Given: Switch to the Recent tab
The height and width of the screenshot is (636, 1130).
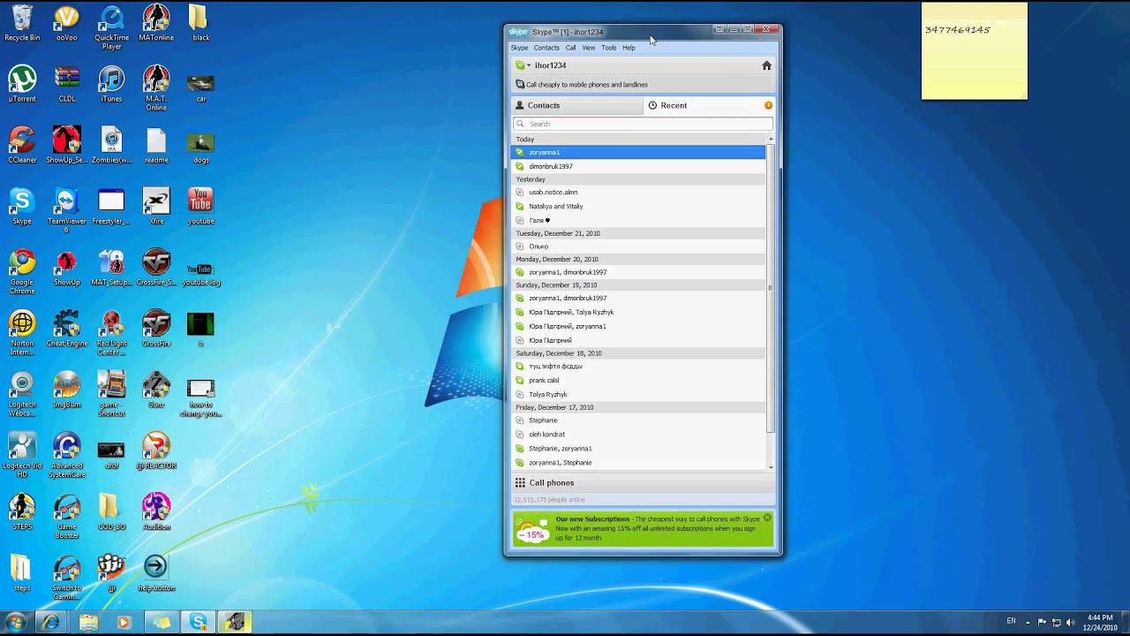Looking at the screenshot, I should pos(709,105).
